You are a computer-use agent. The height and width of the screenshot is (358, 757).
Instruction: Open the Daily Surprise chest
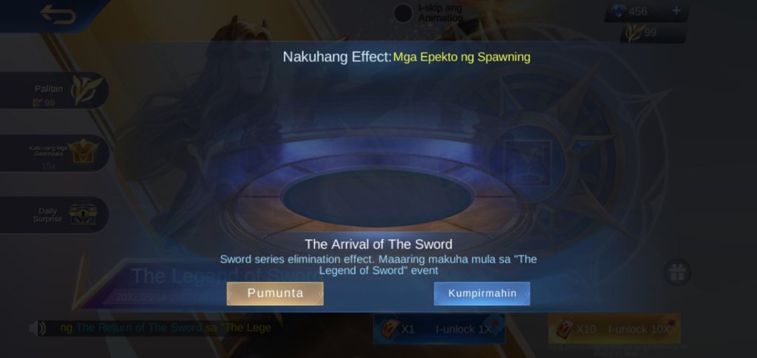coord(52,215)
